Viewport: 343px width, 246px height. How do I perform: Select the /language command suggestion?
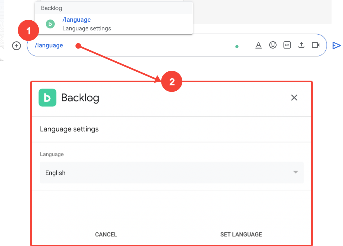coord(114,24)
